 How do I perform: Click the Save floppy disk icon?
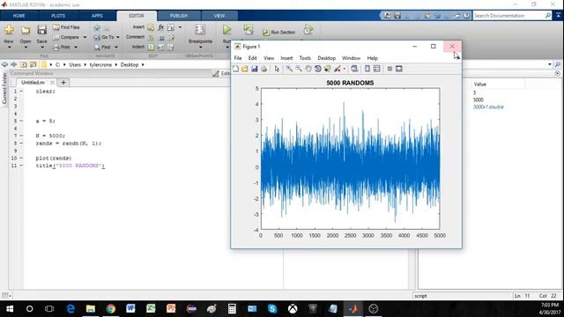[x=41, y=30]
